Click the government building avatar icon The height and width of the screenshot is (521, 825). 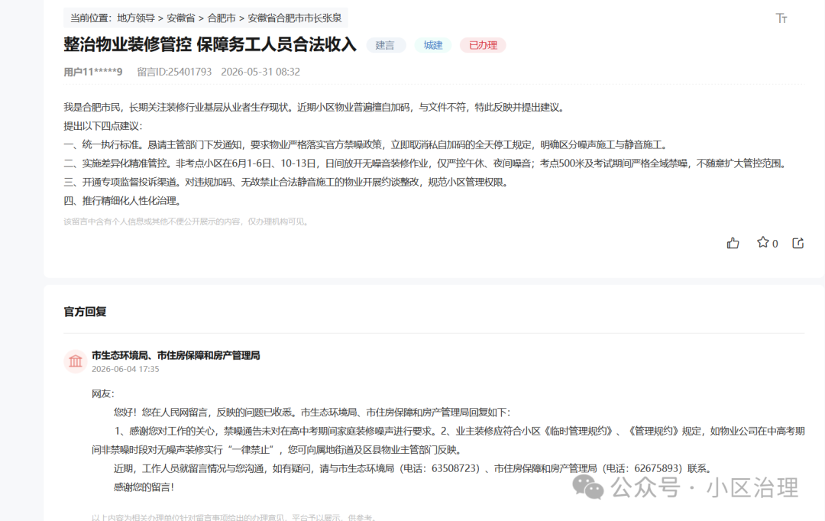coord(76,361)
